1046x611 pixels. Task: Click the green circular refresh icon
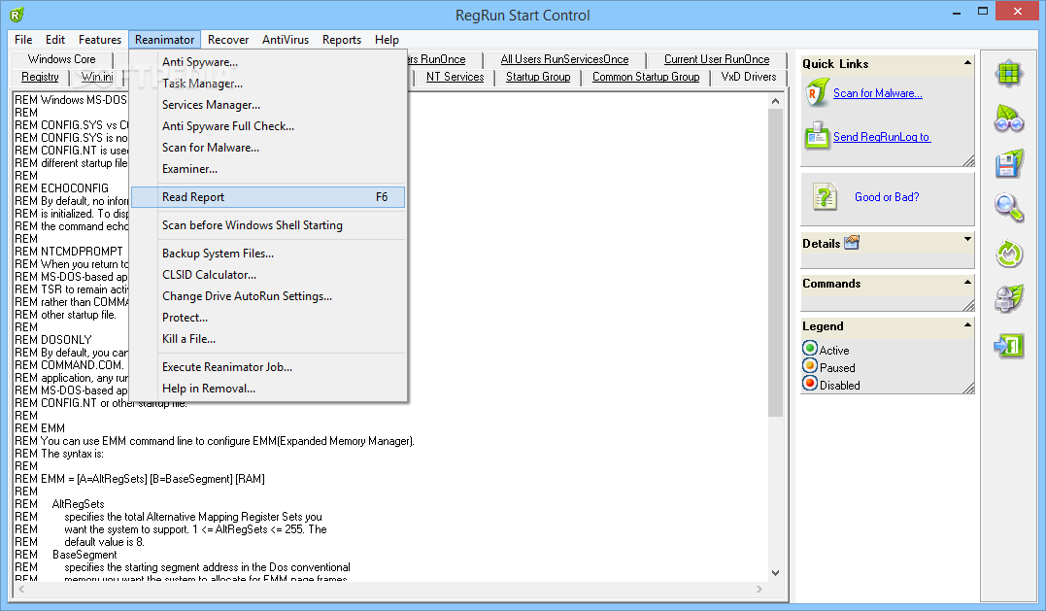coord(1009,255)
